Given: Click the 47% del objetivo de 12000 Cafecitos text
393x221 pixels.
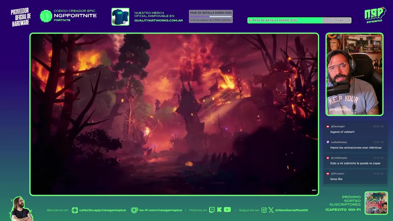Looking at the screenshot, I should (211, 20).
